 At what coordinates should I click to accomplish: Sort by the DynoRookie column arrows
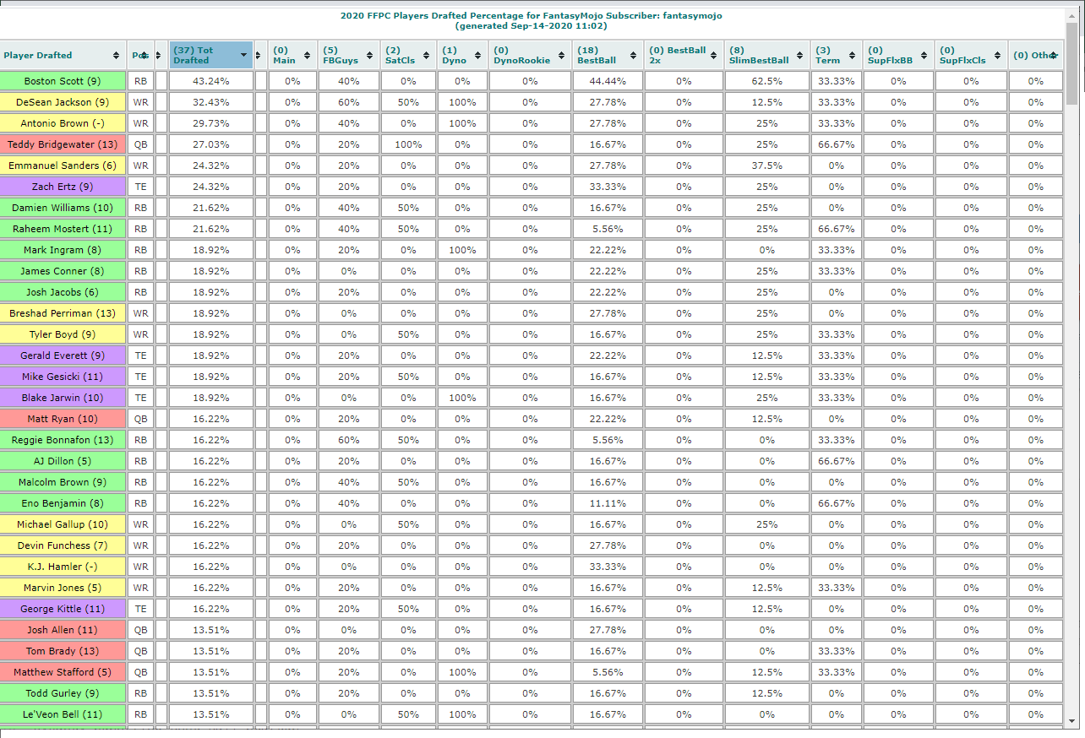tap(562, 56)
